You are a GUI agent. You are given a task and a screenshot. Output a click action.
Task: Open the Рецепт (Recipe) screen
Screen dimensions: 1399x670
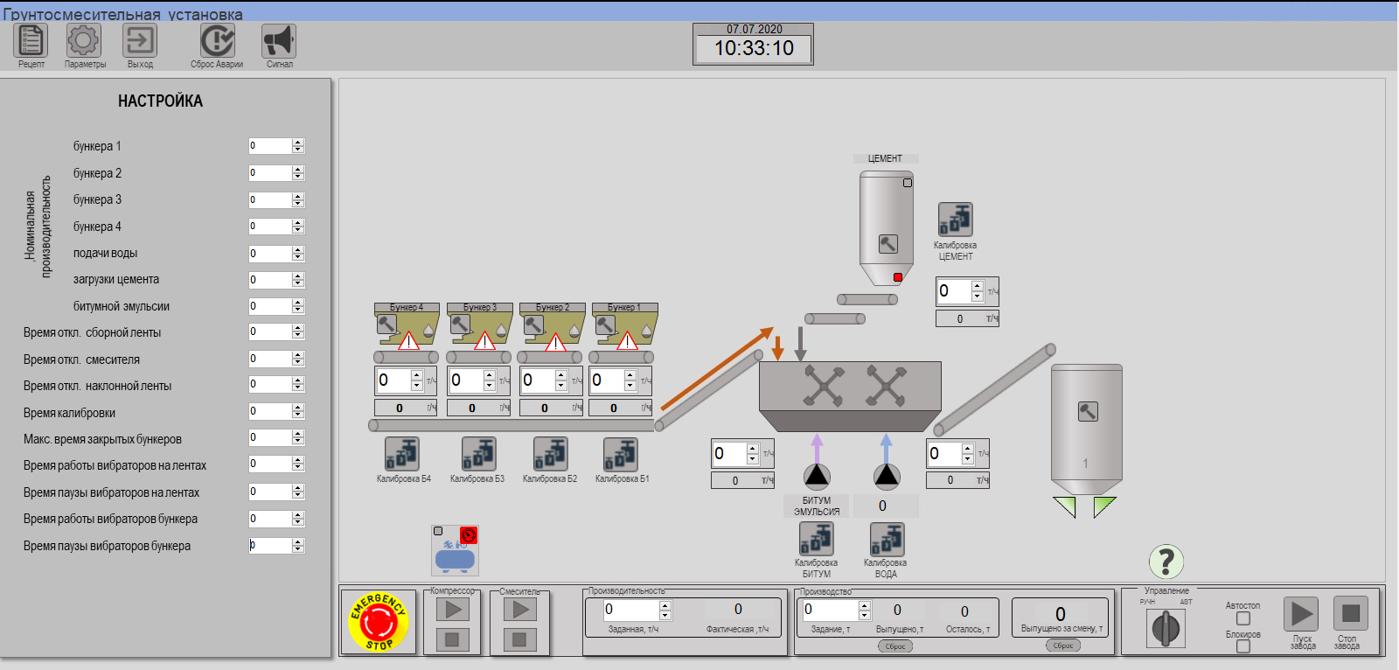tap(31, 41)
